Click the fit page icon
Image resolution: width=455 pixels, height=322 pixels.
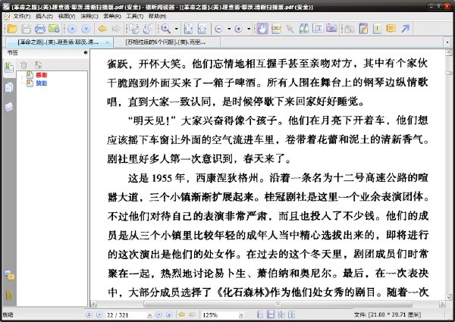pos(188,28)
